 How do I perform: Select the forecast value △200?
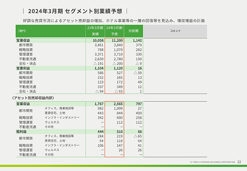[x=118, y=63]
